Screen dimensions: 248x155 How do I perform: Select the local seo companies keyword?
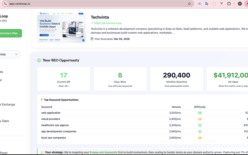[54, 138]
